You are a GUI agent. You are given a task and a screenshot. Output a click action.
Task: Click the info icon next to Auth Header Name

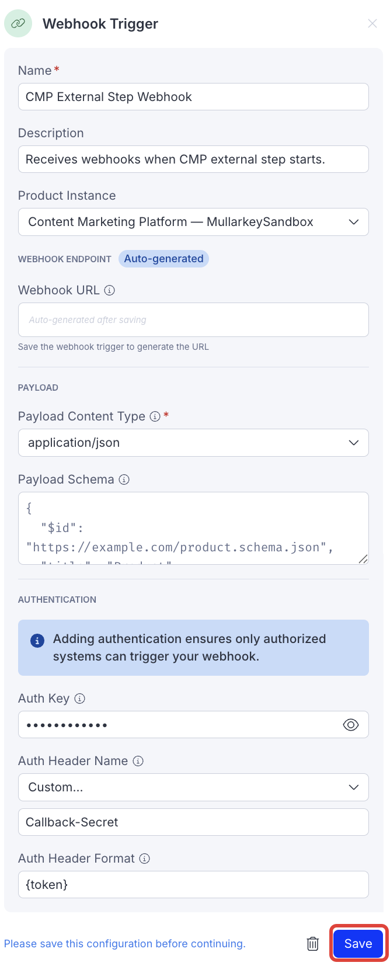[x=138, y=760]
